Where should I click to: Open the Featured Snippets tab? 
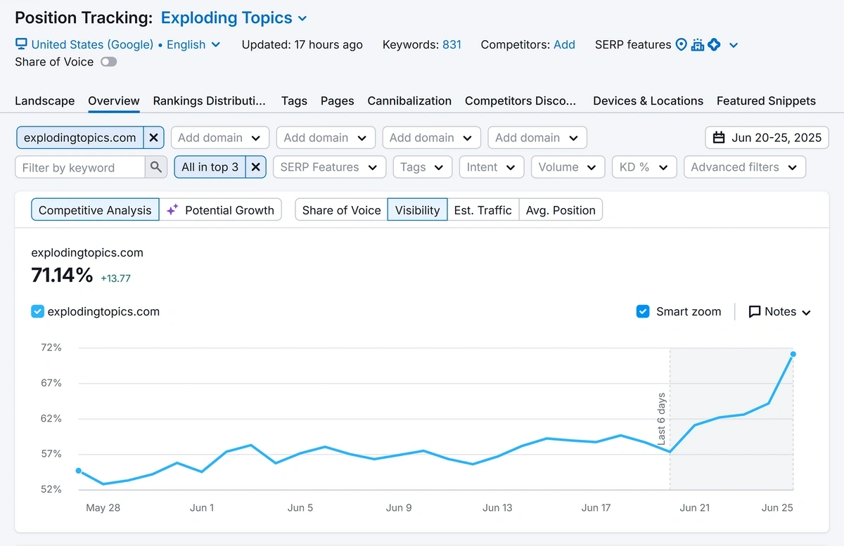tap(766, 100)
